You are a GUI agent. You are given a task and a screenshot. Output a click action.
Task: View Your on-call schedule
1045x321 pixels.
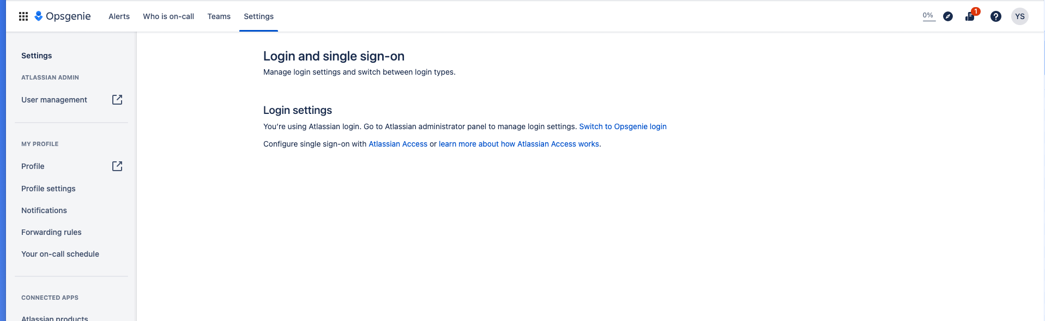pyautogui.click(x=60, y=254)
